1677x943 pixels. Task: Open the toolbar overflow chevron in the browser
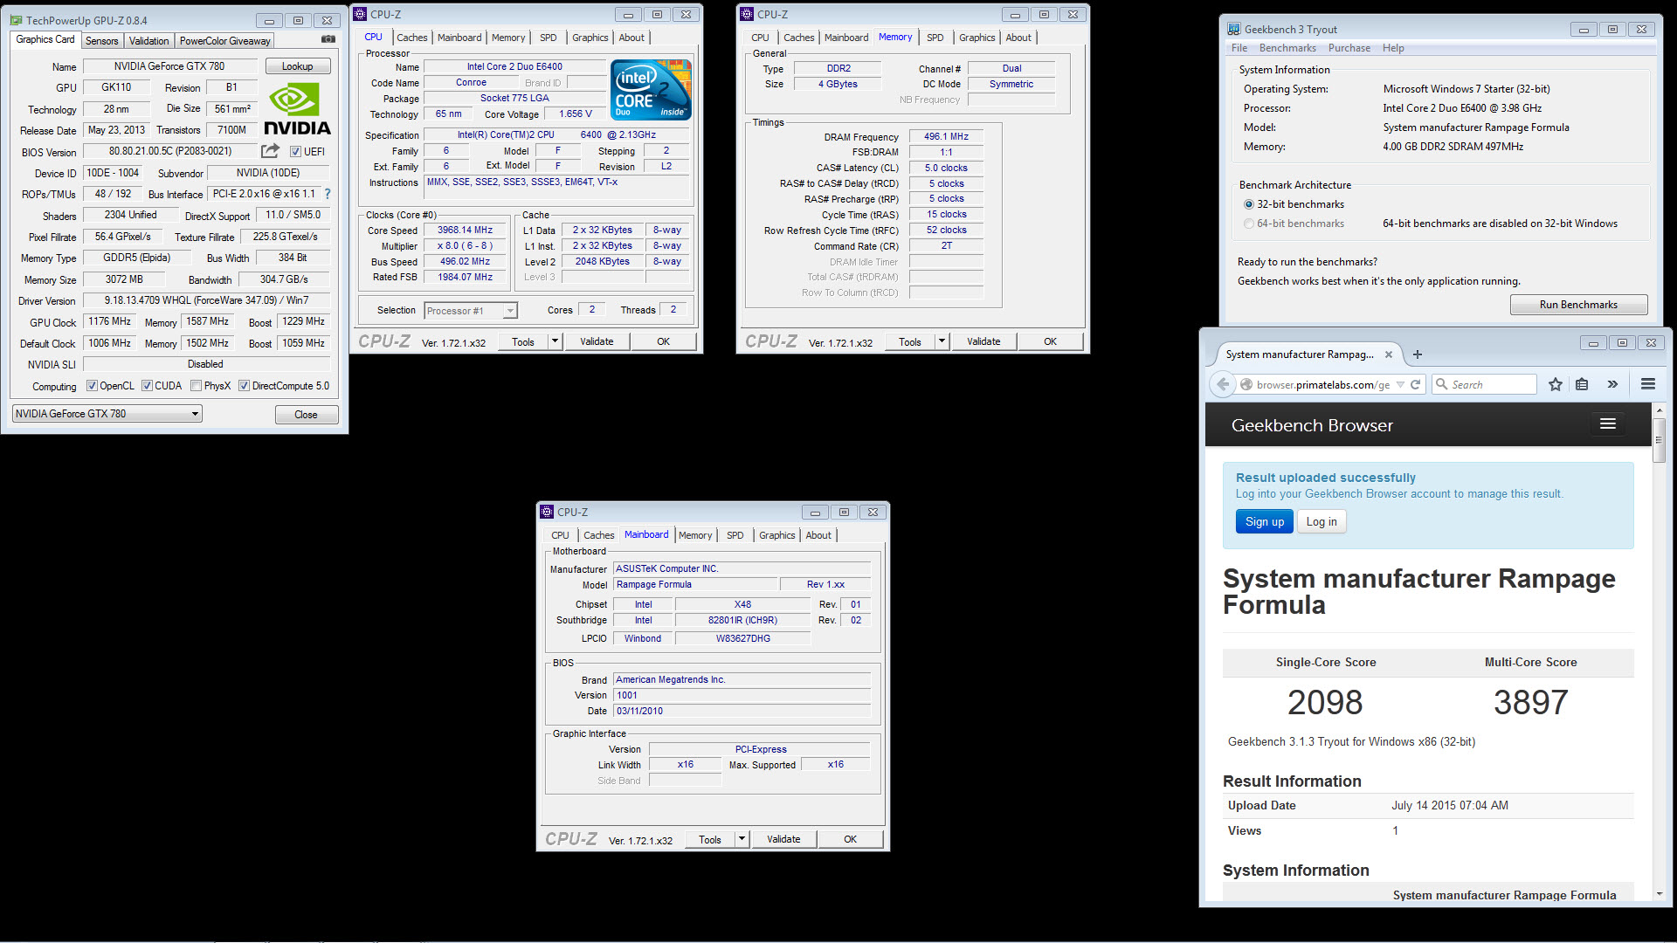click(1612, 384)
